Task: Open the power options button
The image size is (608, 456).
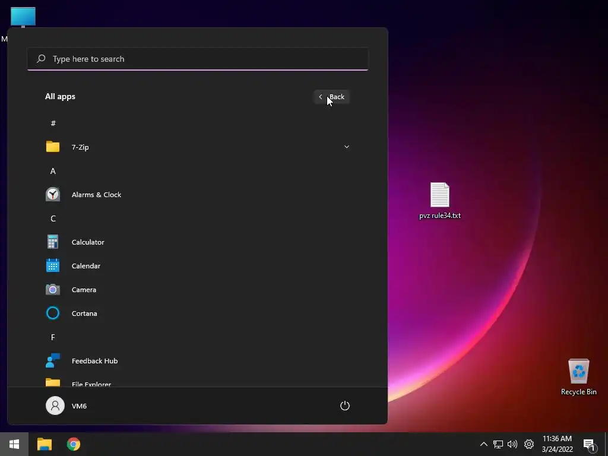Action: (345, 406)
